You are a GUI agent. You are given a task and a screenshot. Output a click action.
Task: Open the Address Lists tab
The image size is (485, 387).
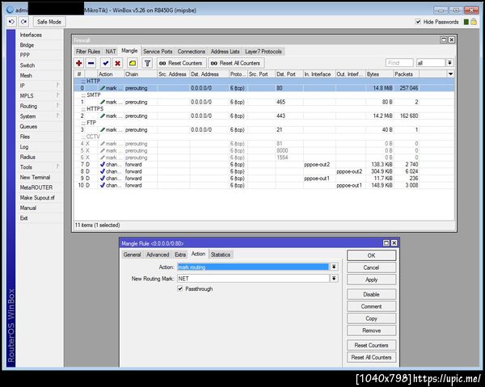coord(226,52)
